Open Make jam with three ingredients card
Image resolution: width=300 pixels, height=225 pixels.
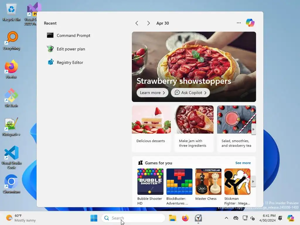pyautogui.click(x=194, y=129)
